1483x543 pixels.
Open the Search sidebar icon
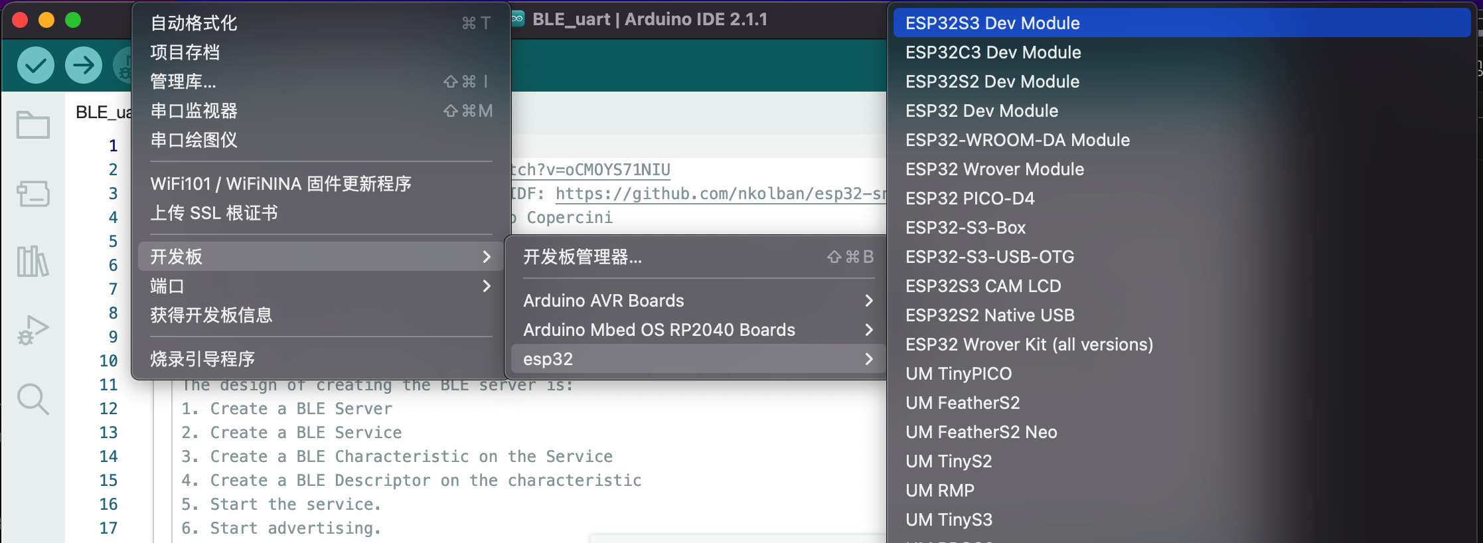(33, 400)
